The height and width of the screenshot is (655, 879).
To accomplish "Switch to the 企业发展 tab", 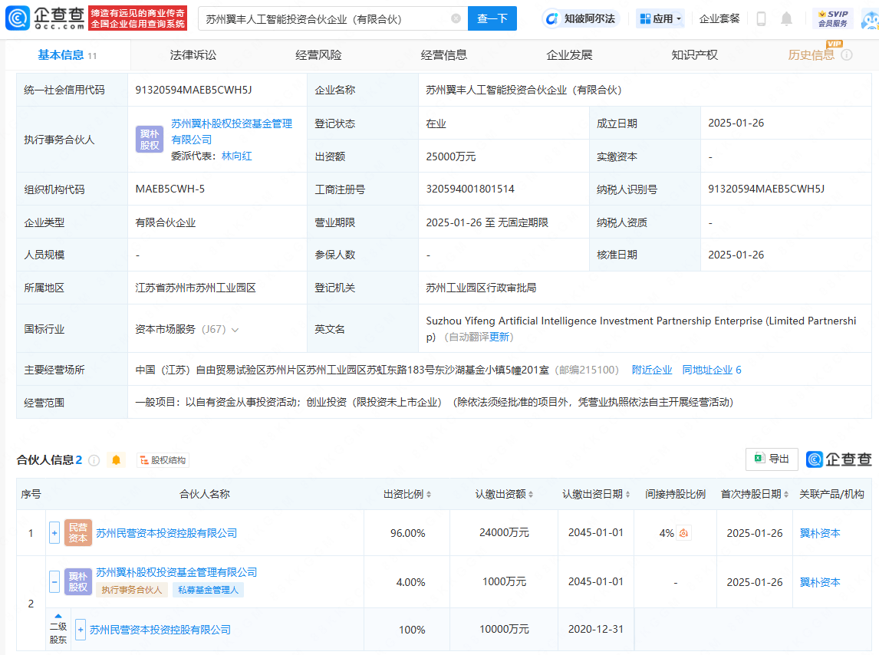I will (569, 55).
